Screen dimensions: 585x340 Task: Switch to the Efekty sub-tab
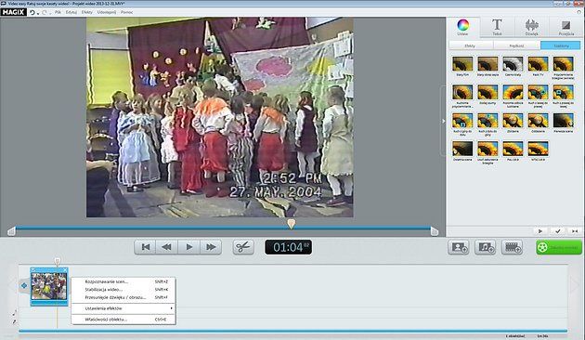coord(470,46)
